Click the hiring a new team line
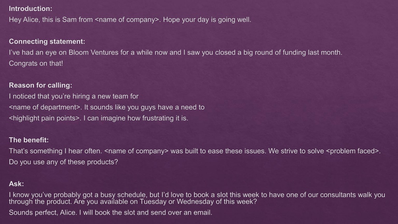Screen dimensions: 398x224 73,96
